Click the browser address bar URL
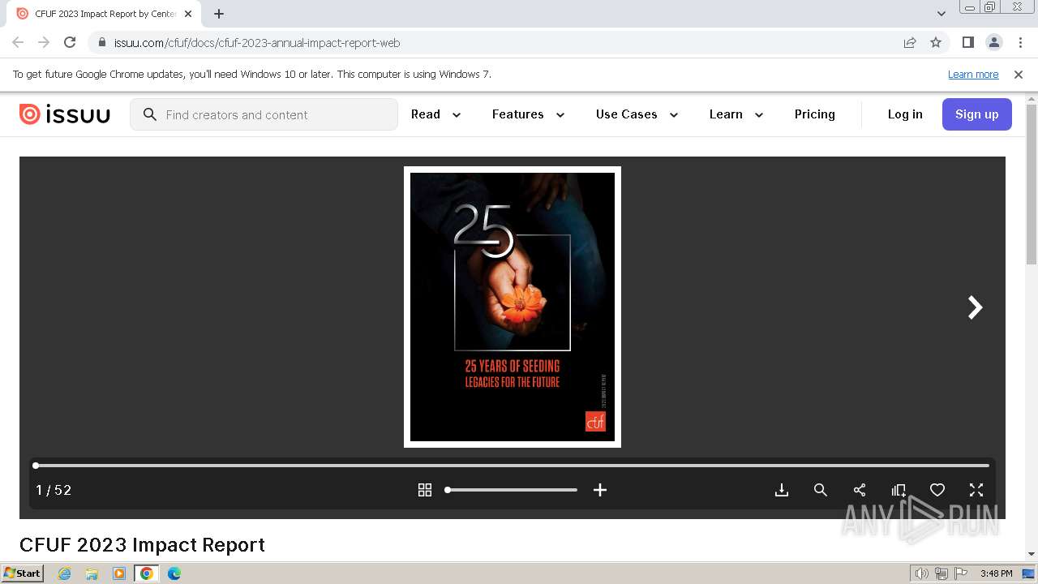 click(257, 43)
